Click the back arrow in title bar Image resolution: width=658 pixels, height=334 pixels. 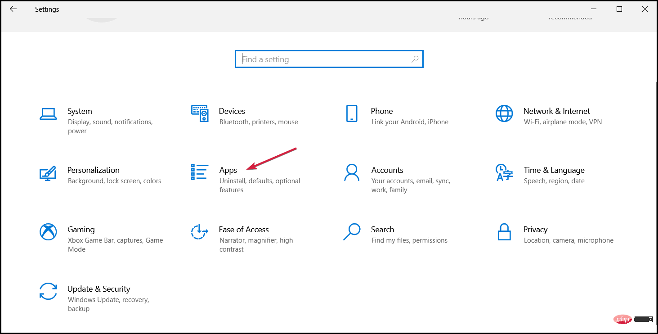coord(13,9)
